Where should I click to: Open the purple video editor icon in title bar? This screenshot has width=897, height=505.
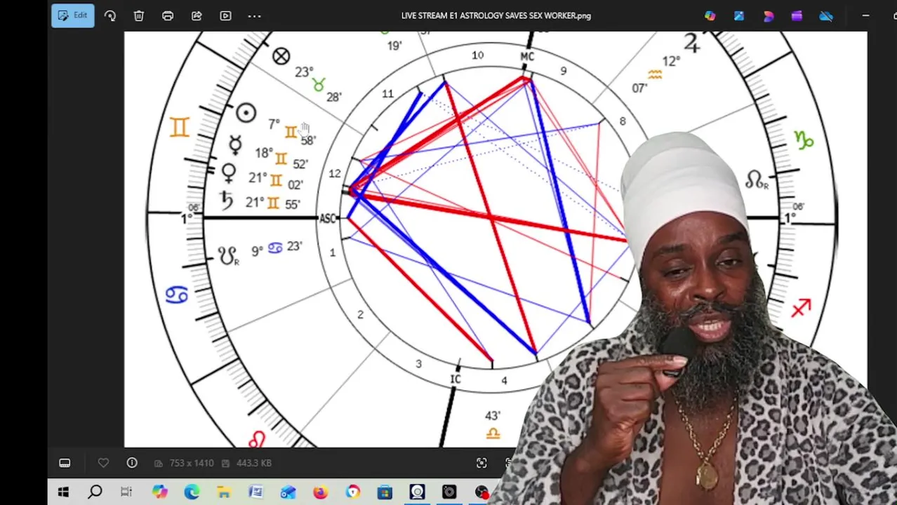tap(797, 15)
